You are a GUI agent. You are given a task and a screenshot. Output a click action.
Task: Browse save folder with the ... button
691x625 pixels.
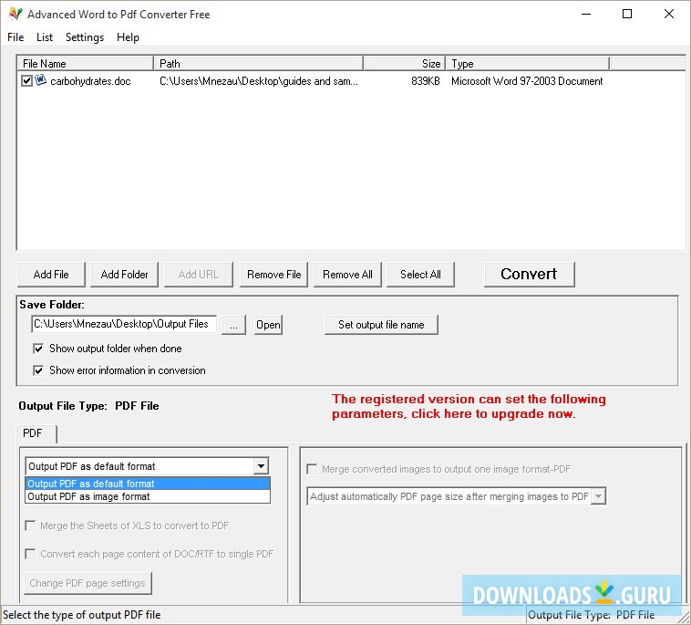tap(233, 325)
